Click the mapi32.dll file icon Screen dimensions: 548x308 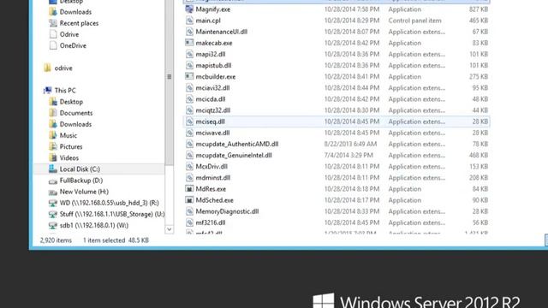pos(189,54)
